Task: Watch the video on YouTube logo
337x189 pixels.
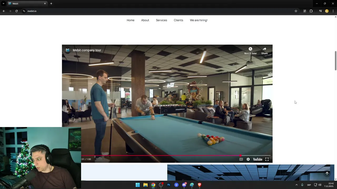Action: tap(257, 159)
